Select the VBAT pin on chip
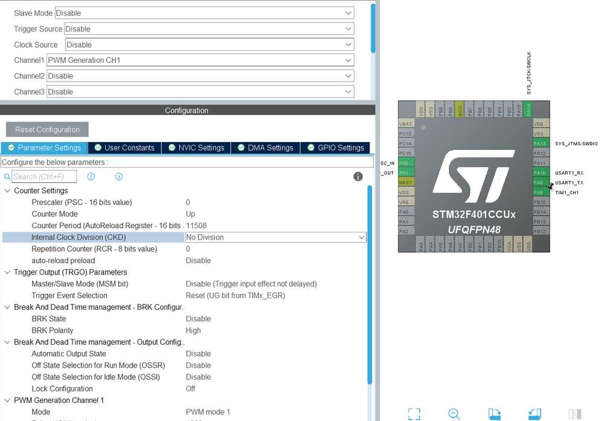This screenshot has height=421, width=604. [406, 124]
